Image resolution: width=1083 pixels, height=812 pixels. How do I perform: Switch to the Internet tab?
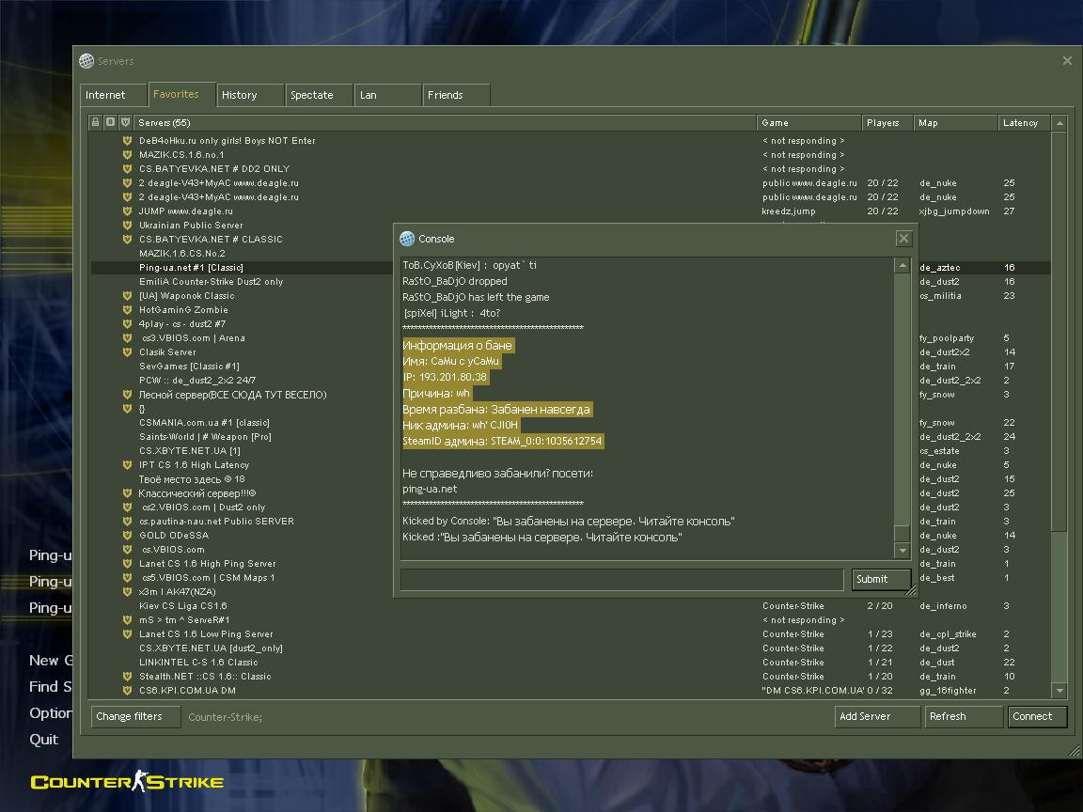coord(113,95)
